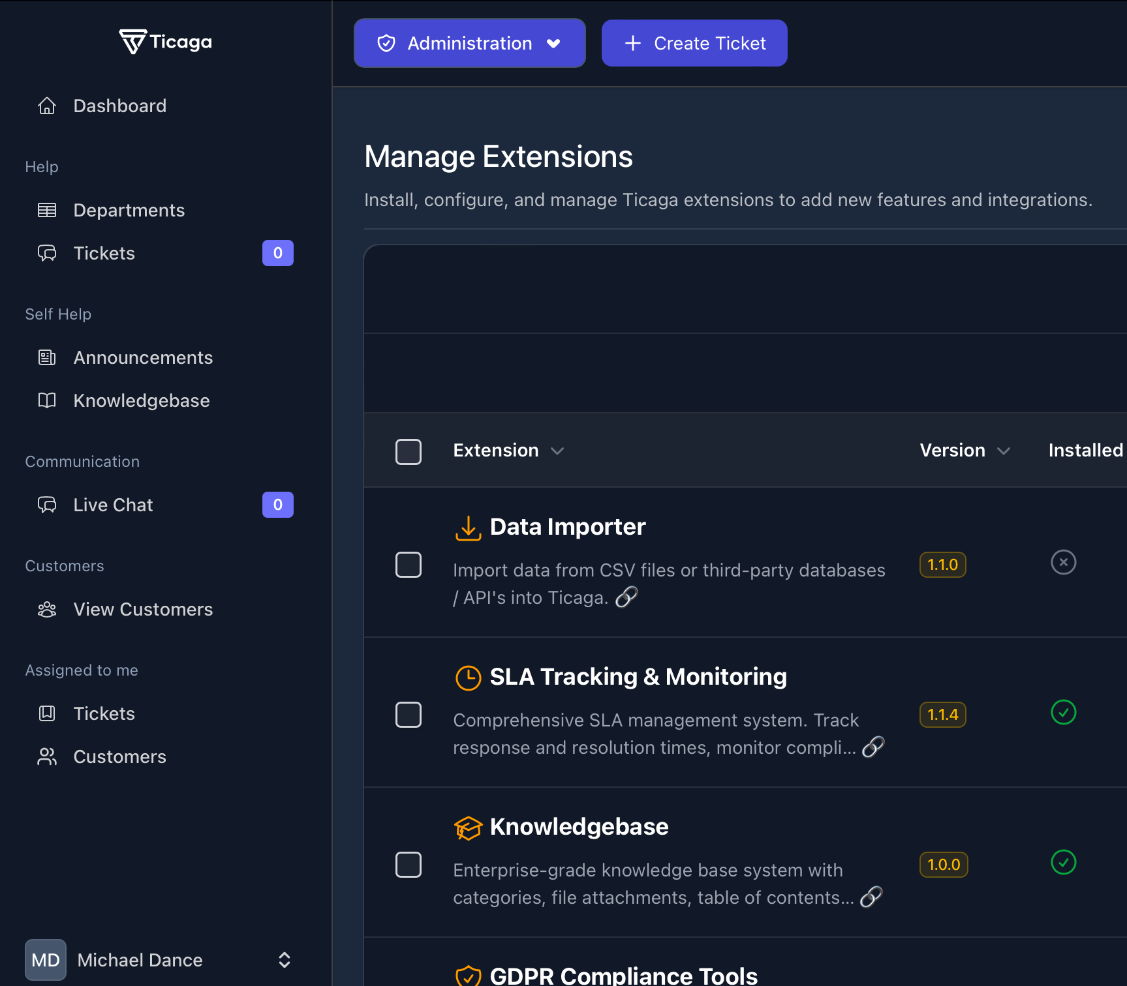The width and height of the screenshot is (1127, 986).
Task: Open Departments from the sidebar
Action: [x=129, y=210]
